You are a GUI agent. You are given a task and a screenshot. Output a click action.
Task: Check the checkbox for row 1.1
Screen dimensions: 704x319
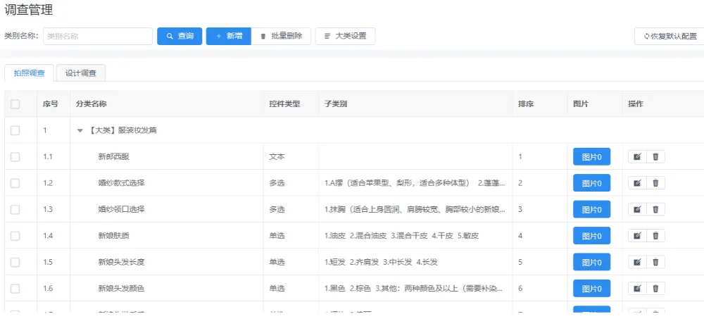click(x=15, y=156)
